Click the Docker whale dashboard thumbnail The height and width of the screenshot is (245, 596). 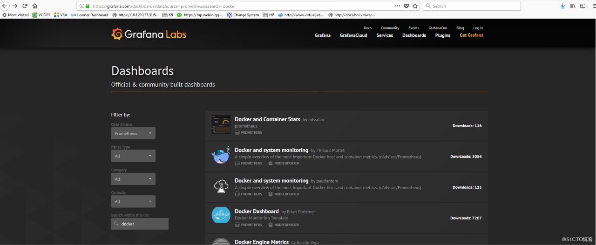221,156
